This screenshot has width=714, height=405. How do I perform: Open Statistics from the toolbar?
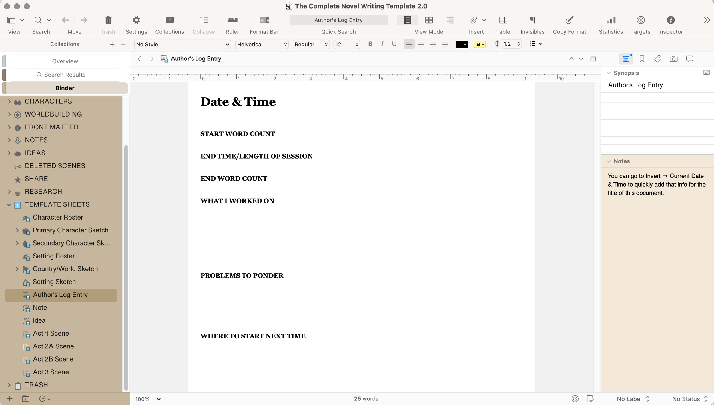pos(611,20)
